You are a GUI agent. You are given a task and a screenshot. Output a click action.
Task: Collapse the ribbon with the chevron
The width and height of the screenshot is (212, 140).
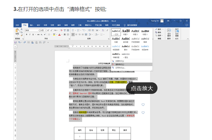[x=188, y=39]
